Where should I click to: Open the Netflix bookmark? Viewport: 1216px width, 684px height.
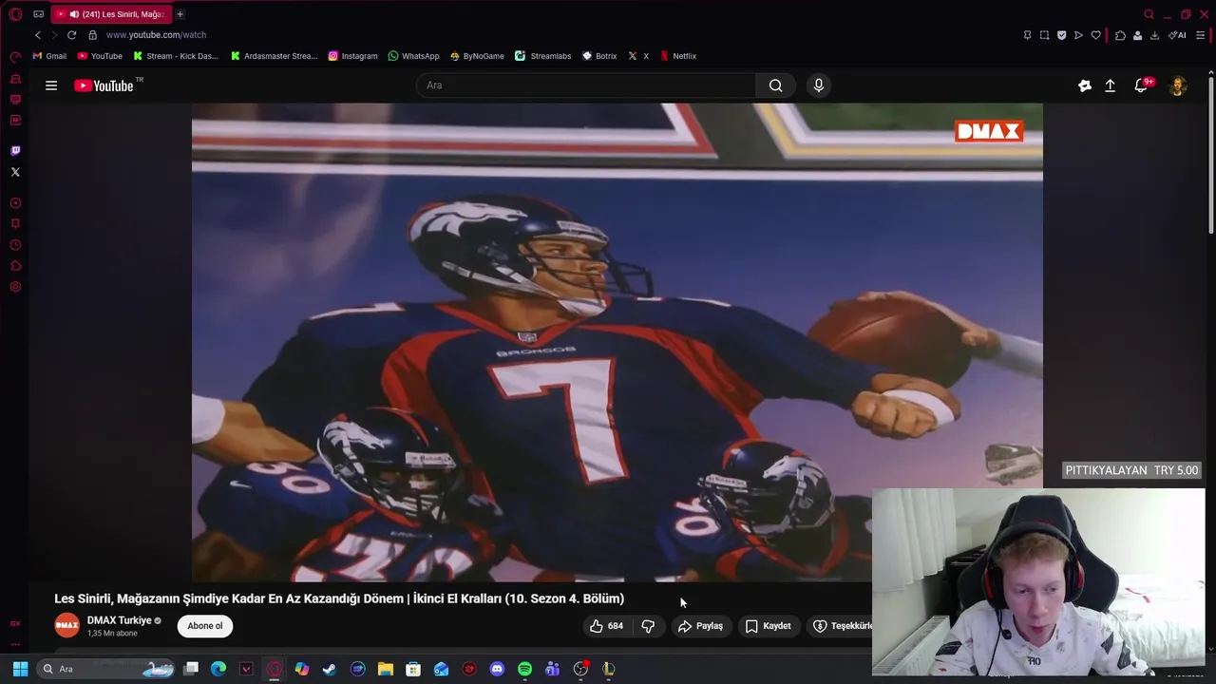pos(678,56)
